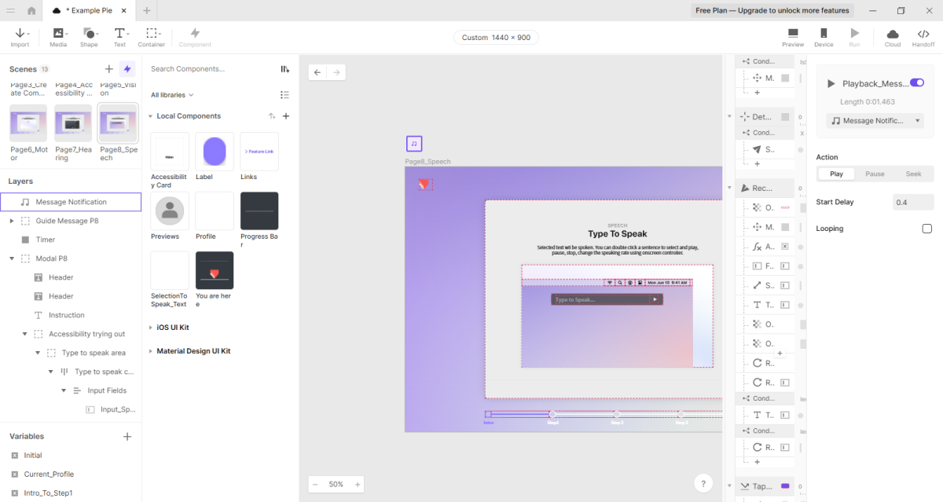Open the Handoff panel
Image resolution: width=943 pixels, height=502 pixels.
click(923, 37)
